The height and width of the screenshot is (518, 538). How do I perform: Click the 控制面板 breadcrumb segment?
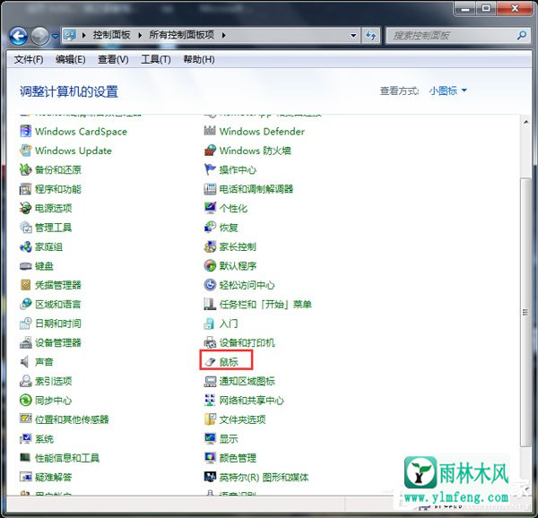pyautogui.click(x=111, y=35)
